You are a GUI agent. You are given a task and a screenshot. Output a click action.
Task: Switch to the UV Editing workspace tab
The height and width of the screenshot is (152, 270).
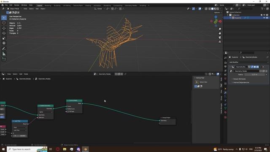tap(67, 5)
